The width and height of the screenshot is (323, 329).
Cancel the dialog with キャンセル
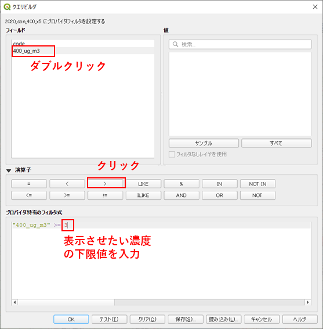click(x=262, y=319)
